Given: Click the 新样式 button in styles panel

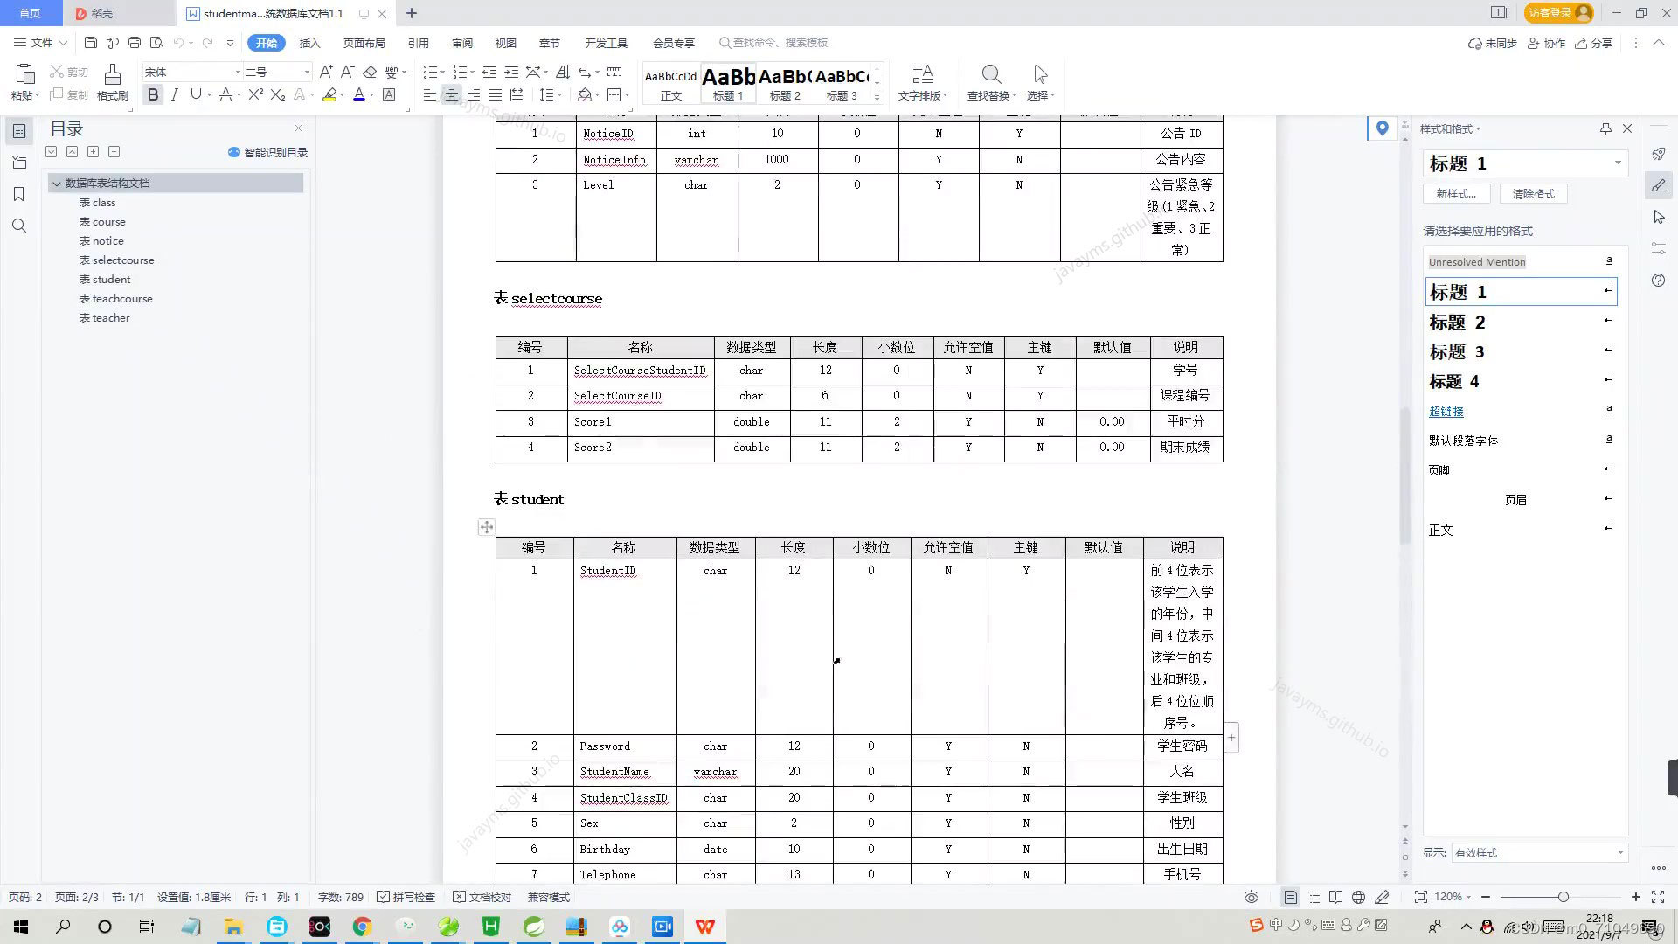Looking at the screenshot, I should point(1456,194).
